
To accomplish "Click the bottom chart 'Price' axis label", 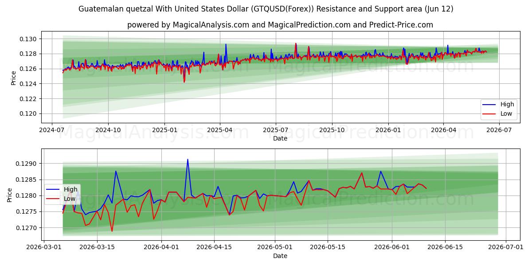I will coord(10,195).
